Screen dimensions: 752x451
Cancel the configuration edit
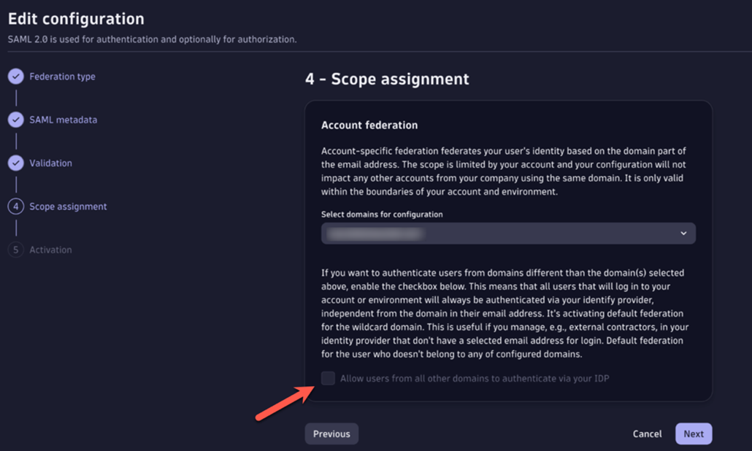tap(647, 433)
